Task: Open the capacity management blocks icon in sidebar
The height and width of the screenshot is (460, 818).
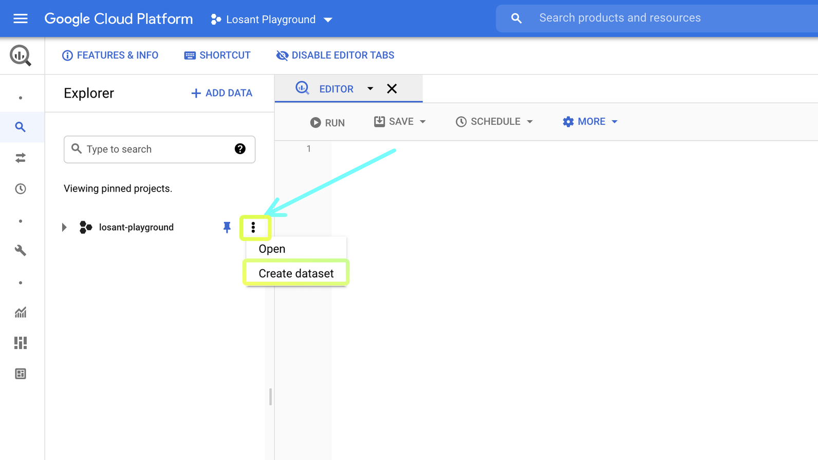Action: (x=21, y=343)
